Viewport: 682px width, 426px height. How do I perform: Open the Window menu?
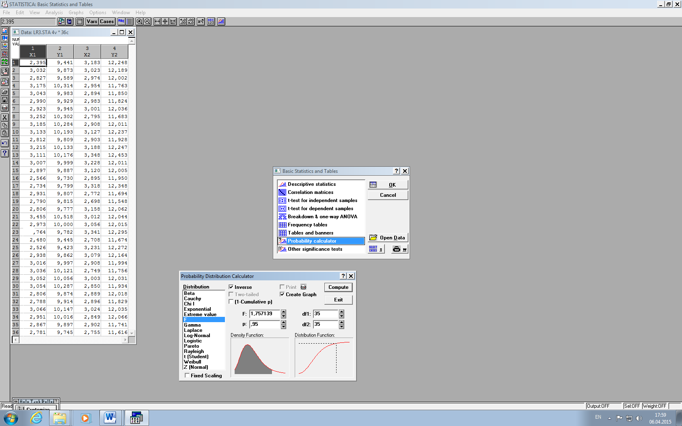point(121,13)
